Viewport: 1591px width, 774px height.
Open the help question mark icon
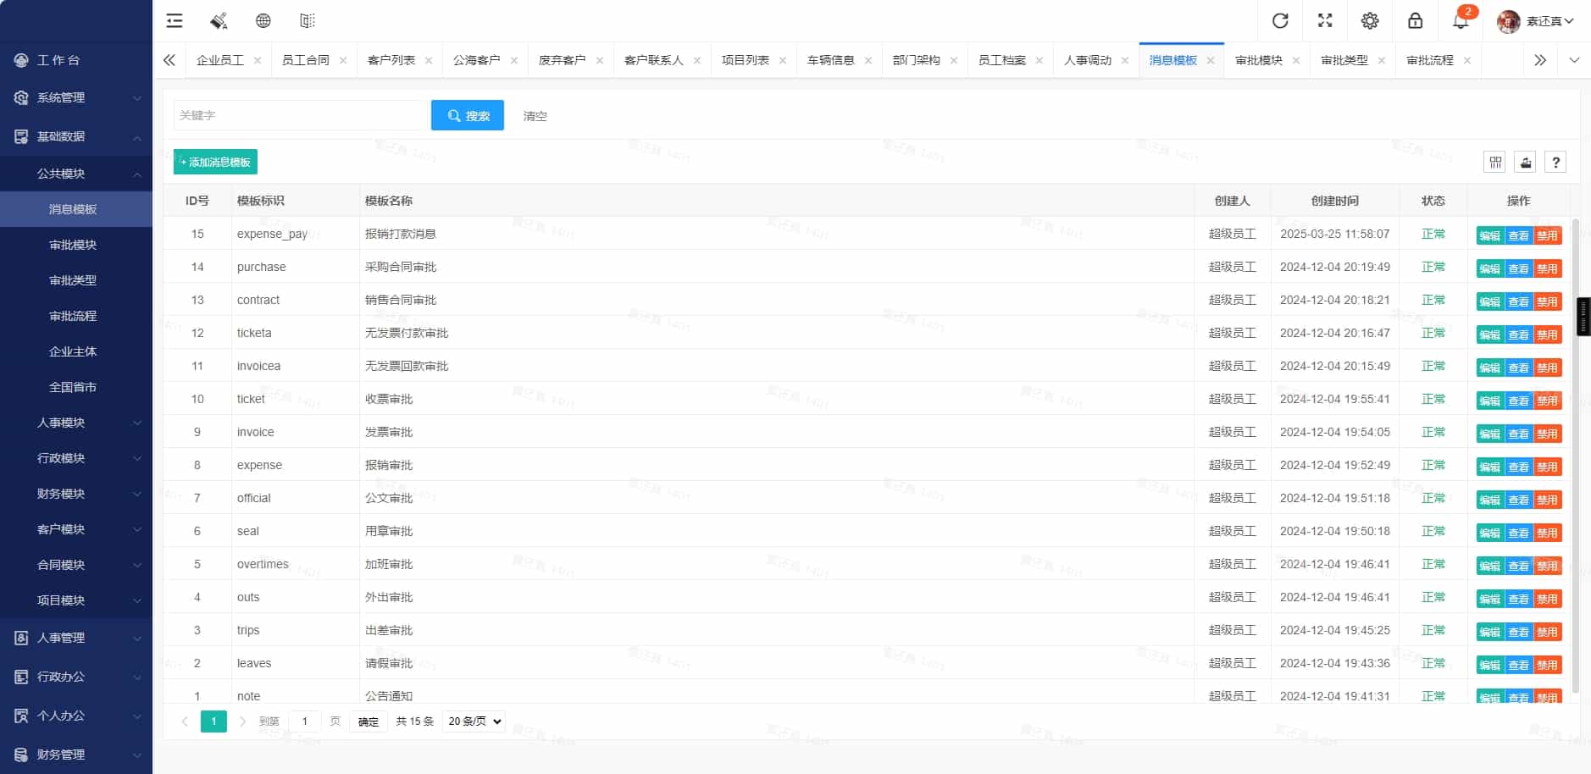pos(1556,162)
